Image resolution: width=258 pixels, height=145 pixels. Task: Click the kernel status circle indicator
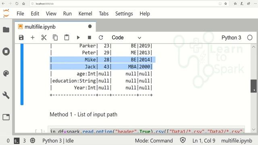[x=250, y=37]
